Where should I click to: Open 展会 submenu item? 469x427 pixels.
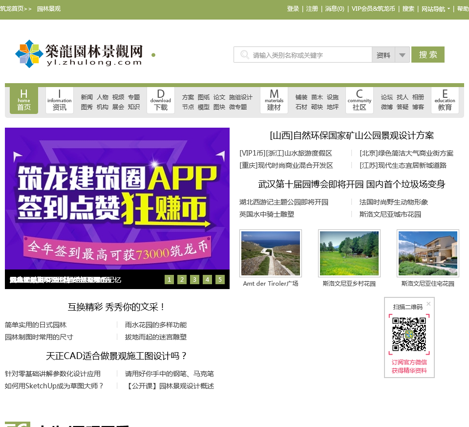click(x=118, y=107)
